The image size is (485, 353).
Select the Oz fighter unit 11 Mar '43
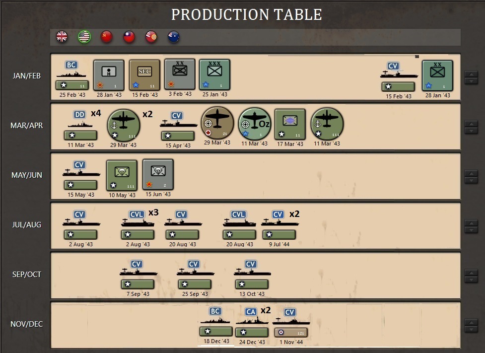click(x=255, y=124)
